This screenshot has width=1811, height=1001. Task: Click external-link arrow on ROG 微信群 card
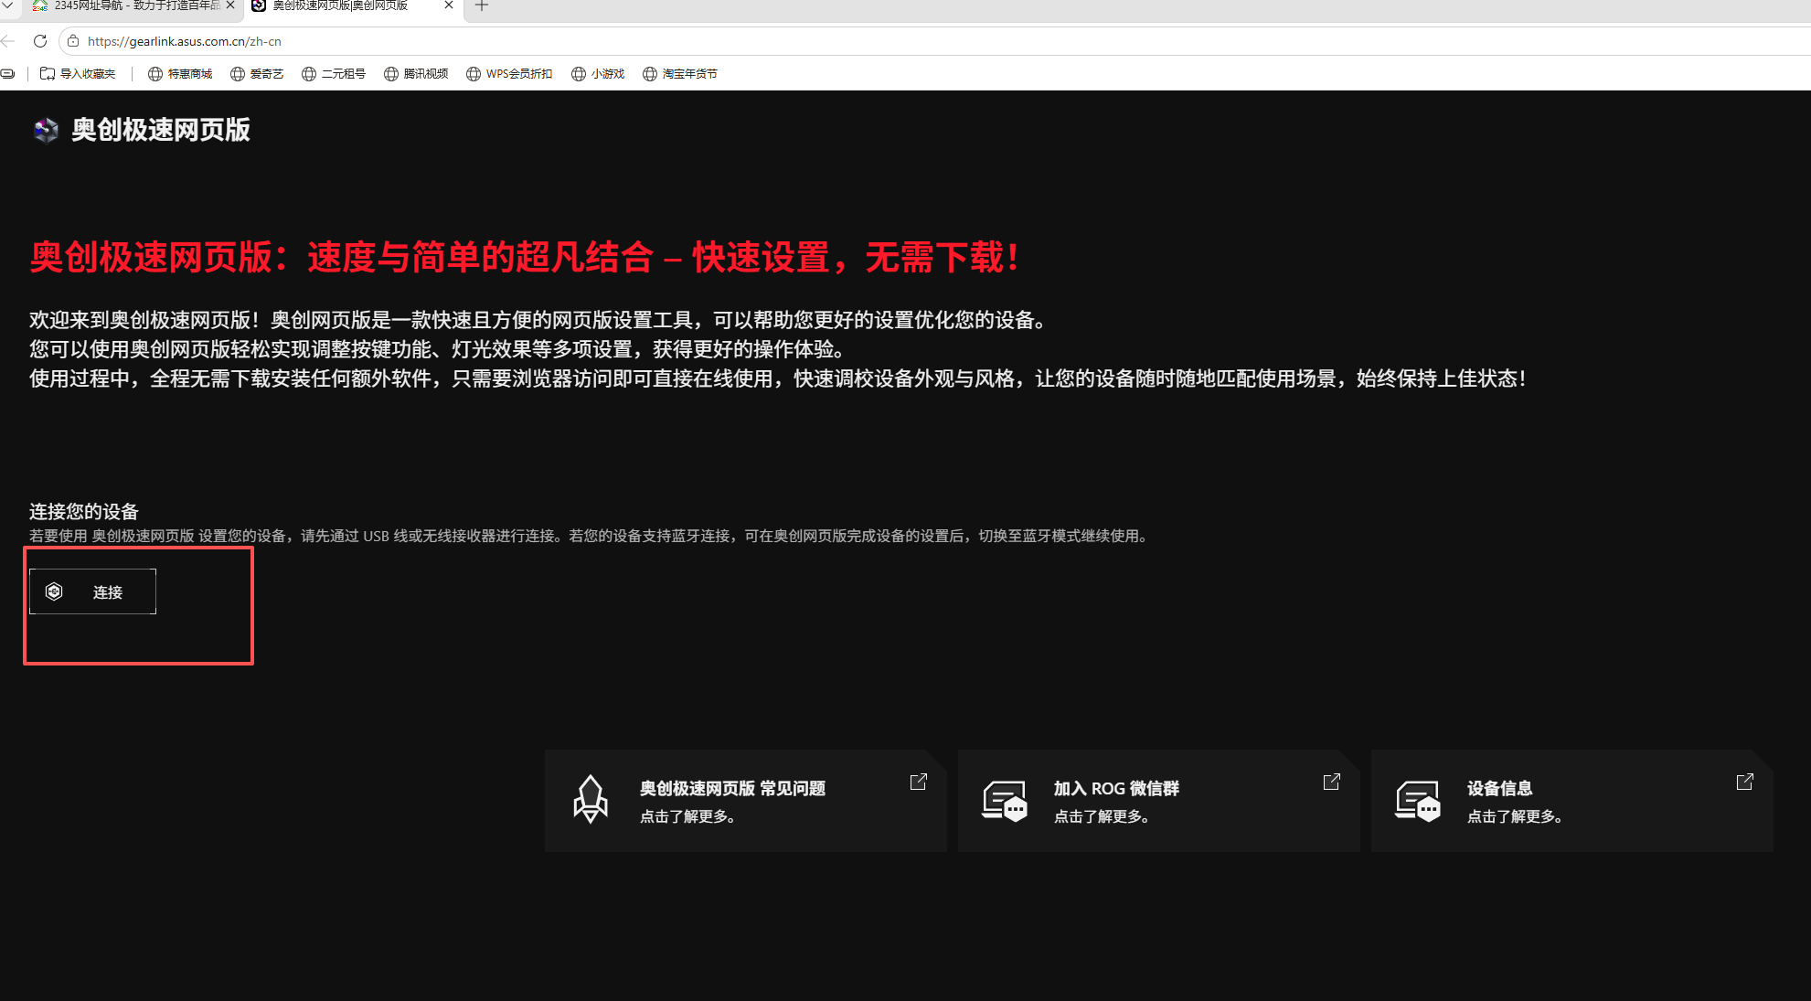(x=1332, y=782)
